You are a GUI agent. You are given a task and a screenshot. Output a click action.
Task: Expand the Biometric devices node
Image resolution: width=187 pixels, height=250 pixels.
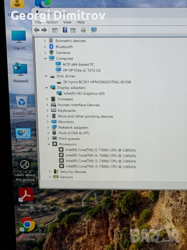pyautogui.click(x=45, y=41)
